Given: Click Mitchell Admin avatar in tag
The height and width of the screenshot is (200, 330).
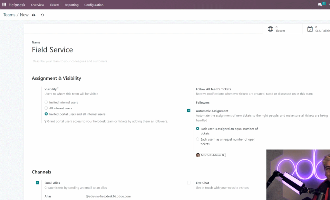Looking at the screenshot, I should [x=198, y=155].
